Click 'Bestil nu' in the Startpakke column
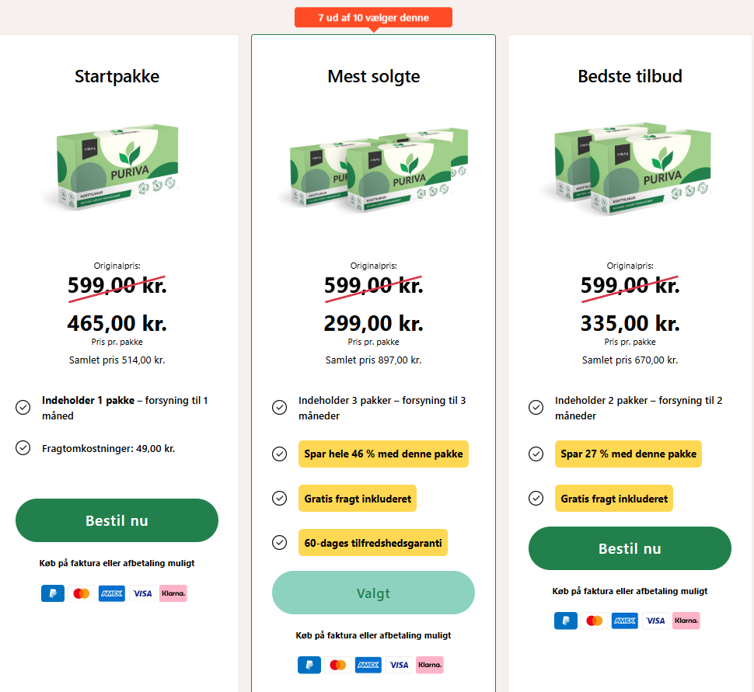The width and height of the screenshot is (754, 692). pos(117,520)
